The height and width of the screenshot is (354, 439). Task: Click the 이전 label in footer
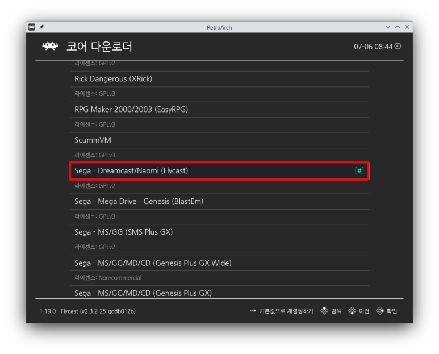click(364, 311)
